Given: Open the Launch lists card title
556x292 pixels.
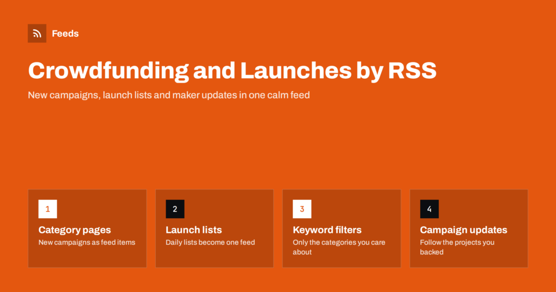Looking at the screenshot, I should point(194,230).
